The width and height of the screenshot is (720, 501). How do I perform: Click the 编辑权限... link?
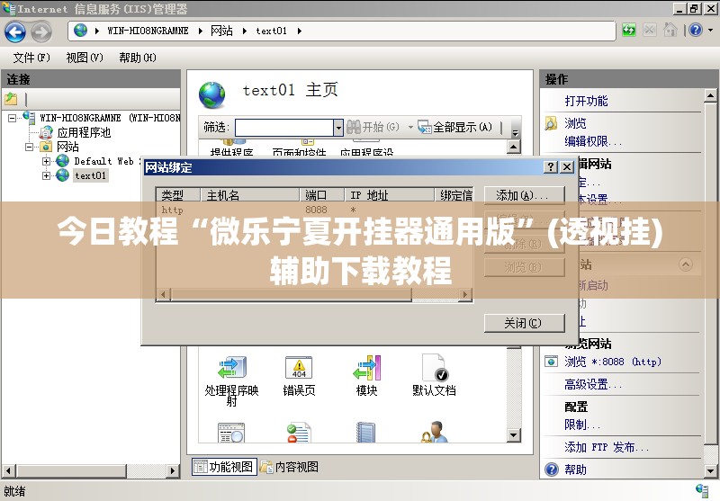(x=593, y=141)
